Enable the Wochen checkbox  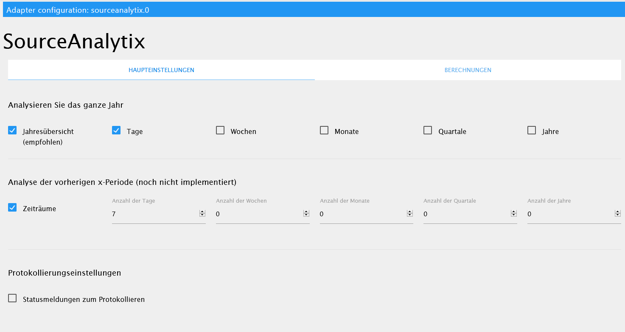(x=220, y=131)
